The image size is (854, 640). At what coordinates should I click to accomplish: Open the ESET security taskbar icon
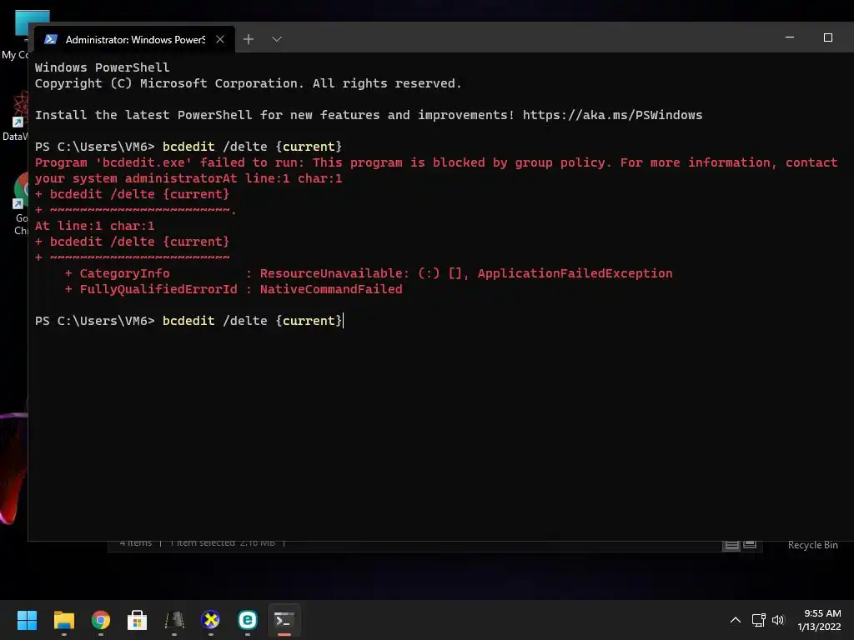click(x=247, y=620)
